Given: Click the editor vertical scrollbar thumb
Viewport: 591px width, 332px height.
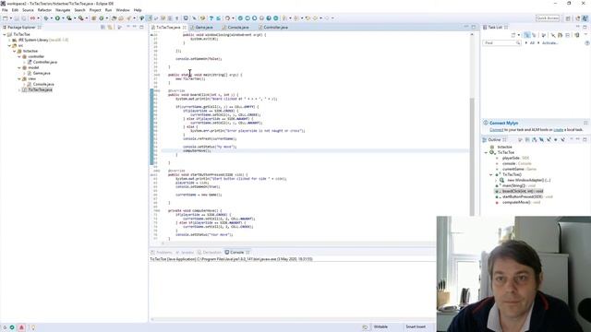Looking at the screenshot, I should (x=472, y=156).
